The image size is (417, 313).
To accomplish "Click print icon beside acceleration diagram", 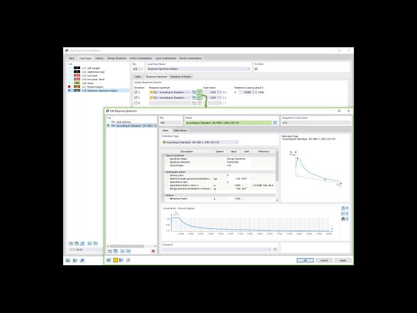I will pyautogui.click(x=343, y=219).
